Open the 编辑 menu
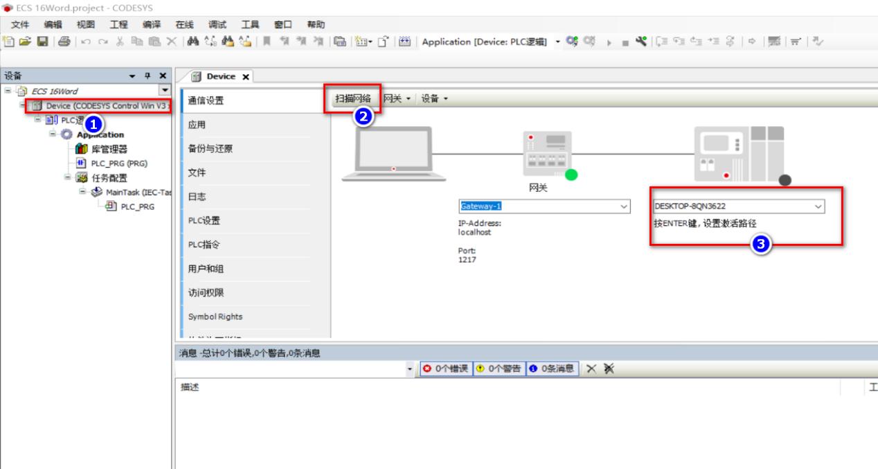This screenshot has width=878, height=469. 53,24
